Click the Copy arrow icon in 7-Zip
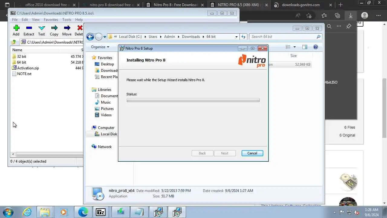 54,28
